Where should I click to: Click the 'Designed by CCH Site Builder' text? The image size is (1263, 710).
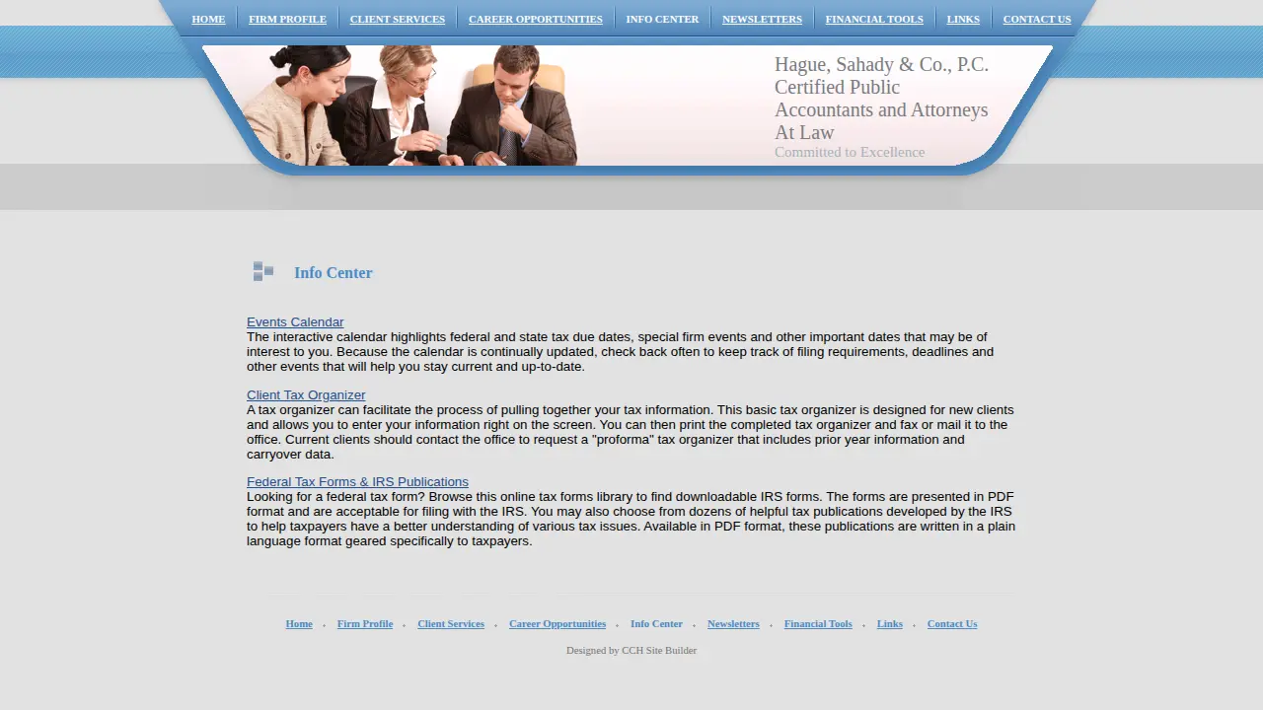[x=631, y=650]
